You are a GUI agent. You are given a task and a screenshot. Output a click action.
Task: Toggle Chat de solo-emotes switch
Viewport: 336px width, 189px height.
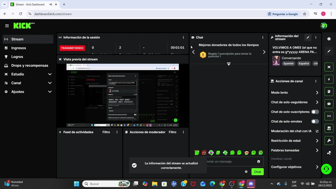[315, 122]
